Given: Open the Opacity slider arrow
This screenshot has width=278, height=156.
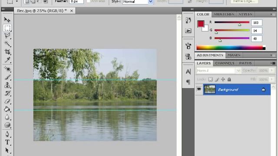Looking at the screenshot, I should coord(272,70).
